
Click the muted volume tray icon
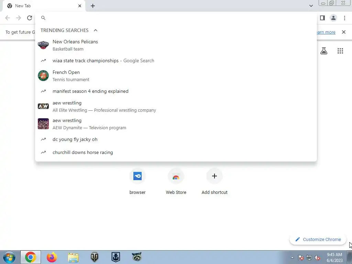click(317, 257)
